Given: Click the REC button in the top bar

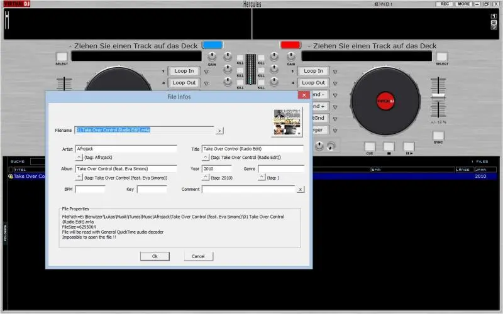Looking at the screenshot, I should [445, 4].
